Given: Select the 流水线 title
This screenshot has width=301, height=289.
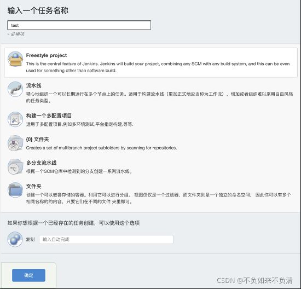Looking at the screenshot, I should [x=34, y=85].
